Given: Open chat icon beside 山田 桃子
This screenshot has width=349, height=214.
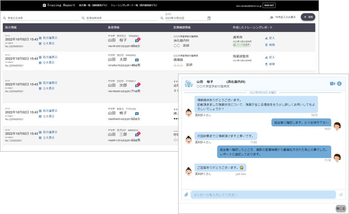Looking at the screenshot, I should [137, 114].
